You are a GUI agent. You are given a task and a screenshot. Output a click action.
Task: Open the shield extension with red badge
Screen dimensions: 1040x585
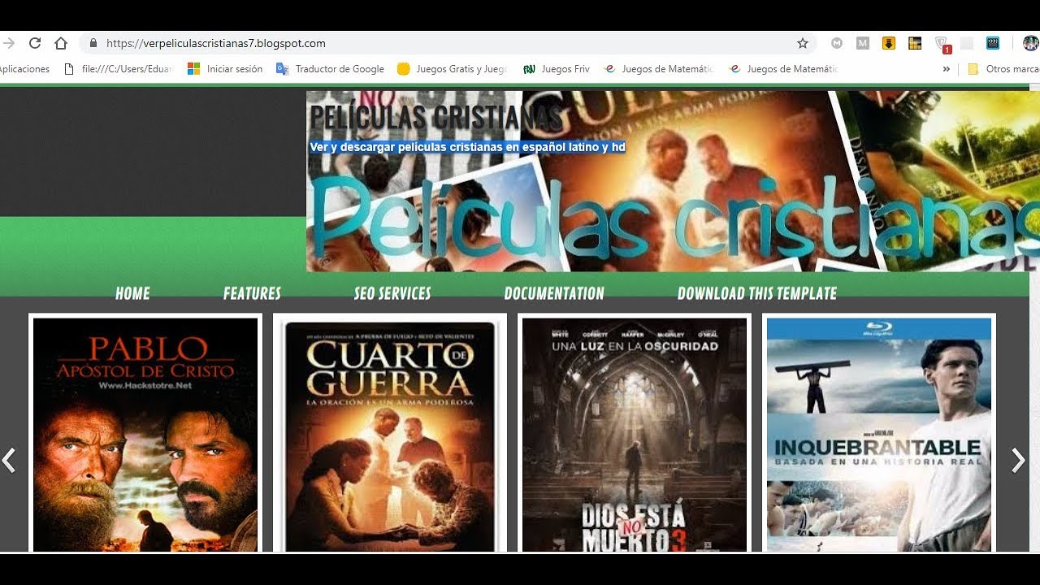point(942,44)
